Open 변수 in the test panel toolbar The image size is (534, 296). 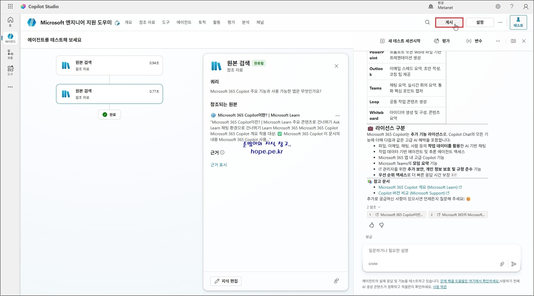[x=474, y=41]
